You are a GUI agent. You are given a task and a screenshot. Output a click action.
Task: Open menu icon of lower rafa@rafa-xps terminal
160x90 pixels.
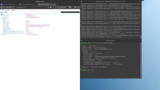[81, 40]
